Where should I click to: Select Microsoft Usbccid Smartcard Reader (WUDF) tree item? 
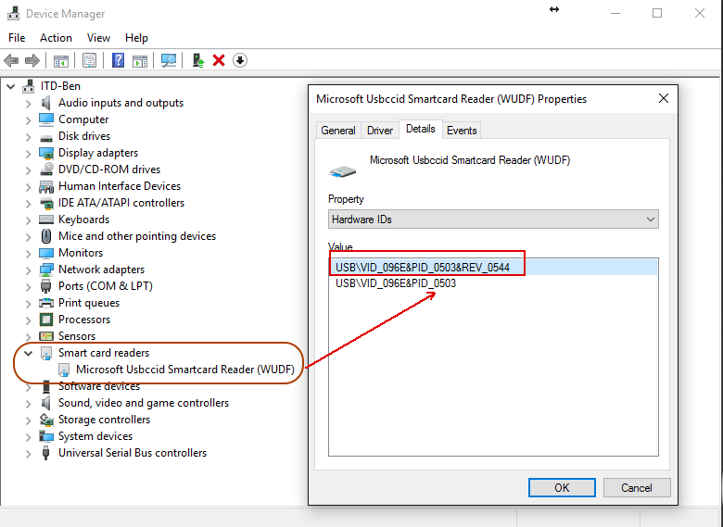(184, 370)
